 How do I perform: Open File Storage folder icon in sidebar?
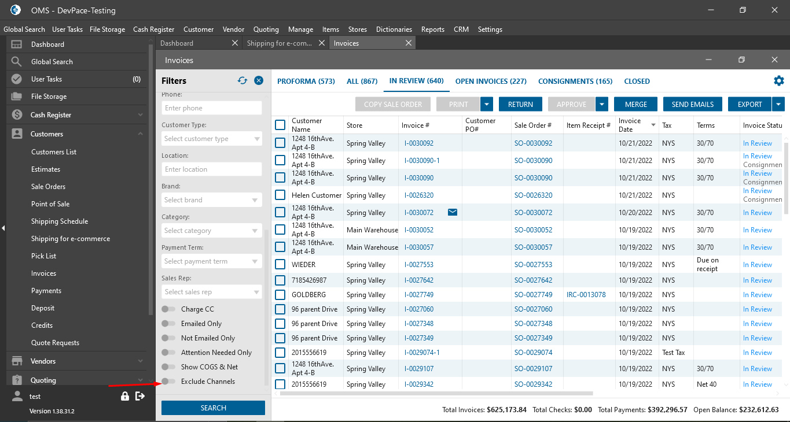(17, 97)
